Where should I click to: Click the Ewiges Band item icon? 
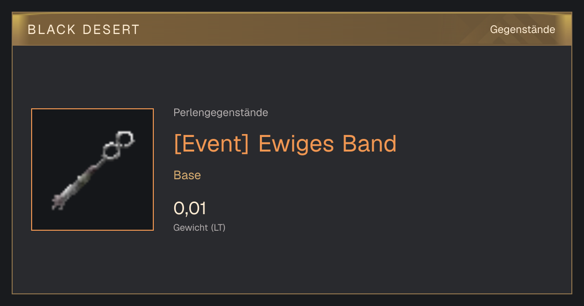pyautogui.click(x=92, y=170)
